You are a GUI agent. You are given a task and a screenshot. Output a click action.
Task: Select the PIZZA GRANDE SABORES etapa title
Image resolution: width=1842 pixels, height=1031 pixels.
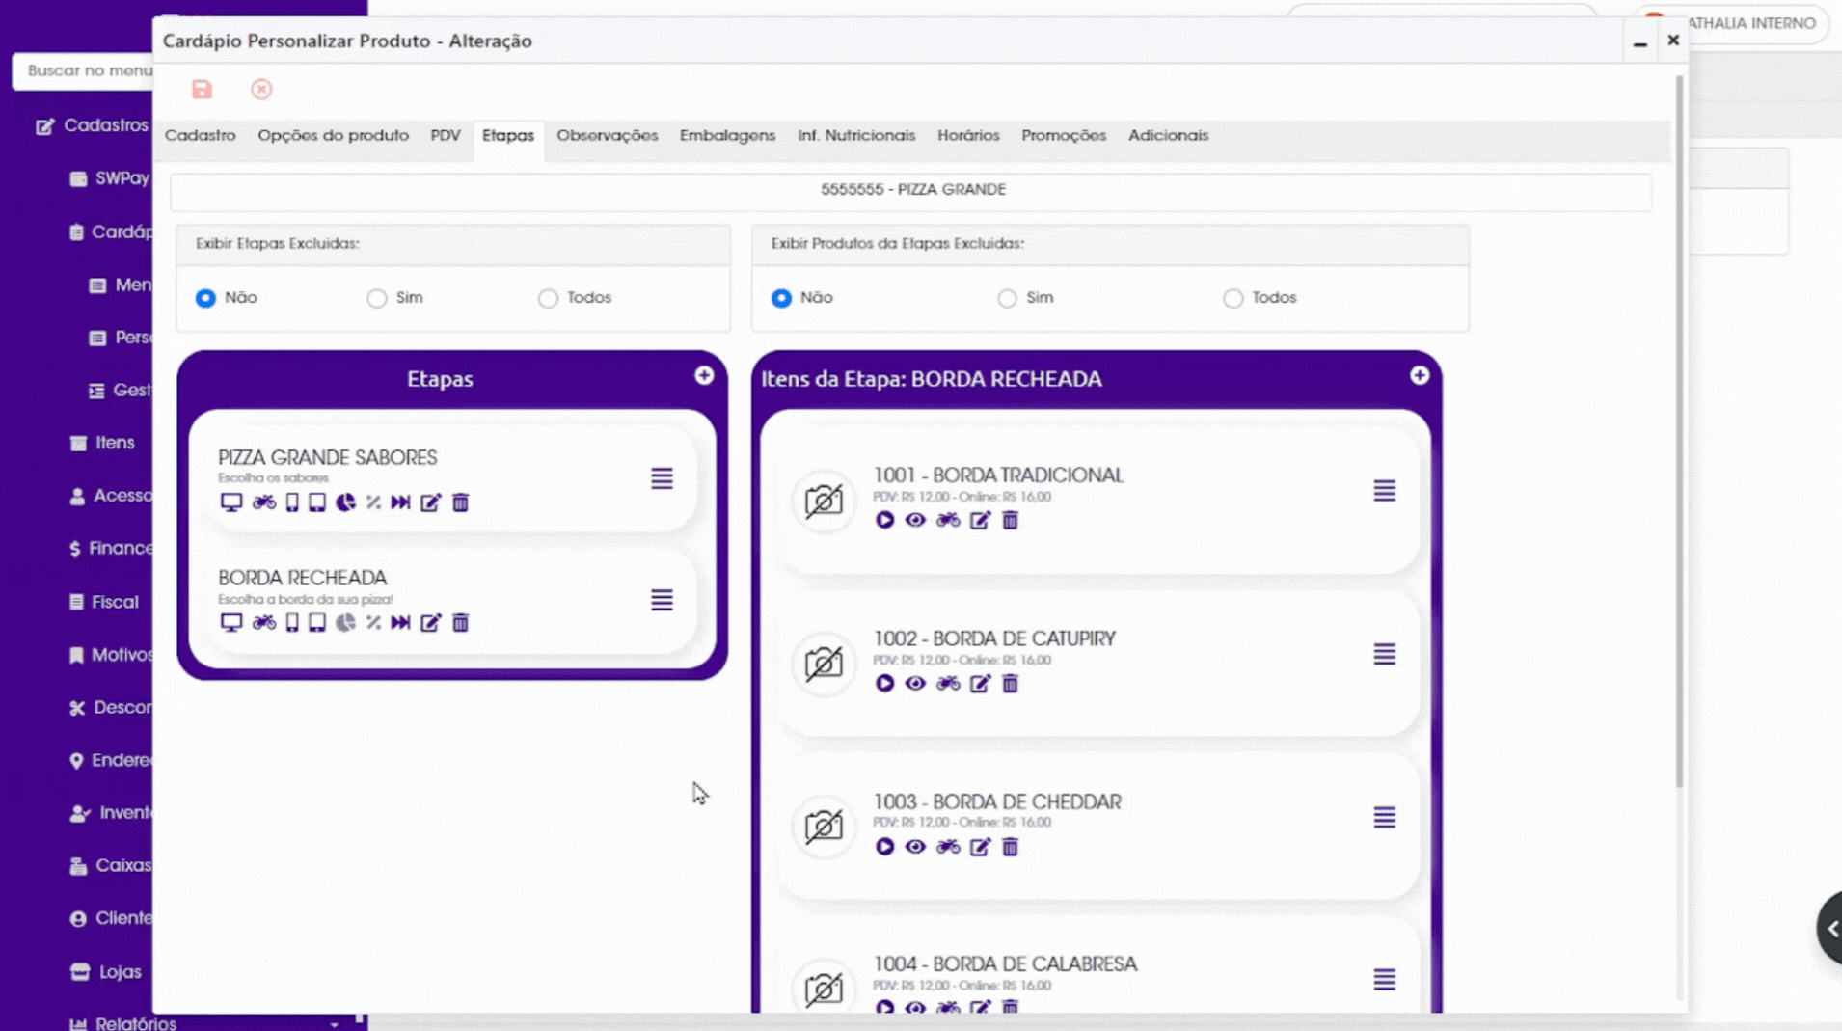(x=327, y=457)
